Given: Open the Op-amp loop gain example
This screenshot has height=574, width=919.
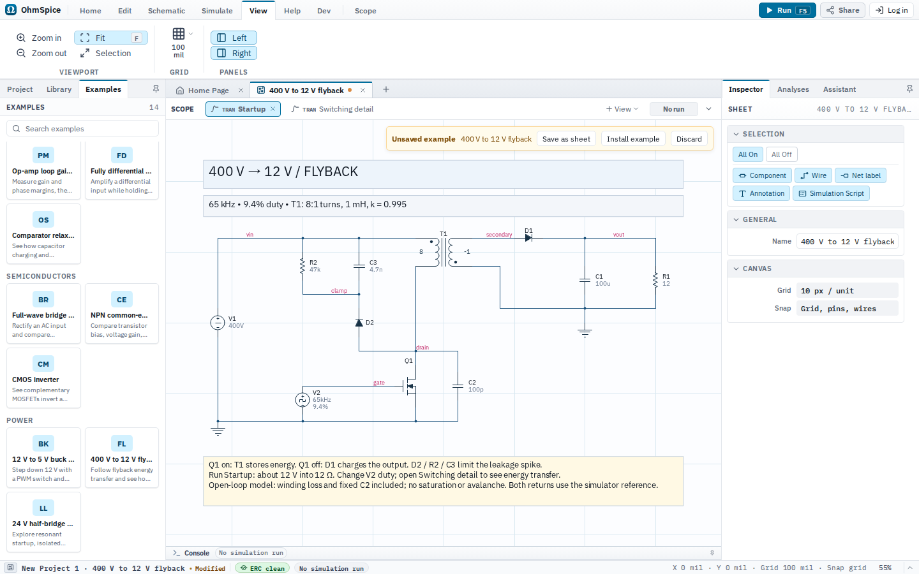Looking at the screenshot, I should coord(43,169).
